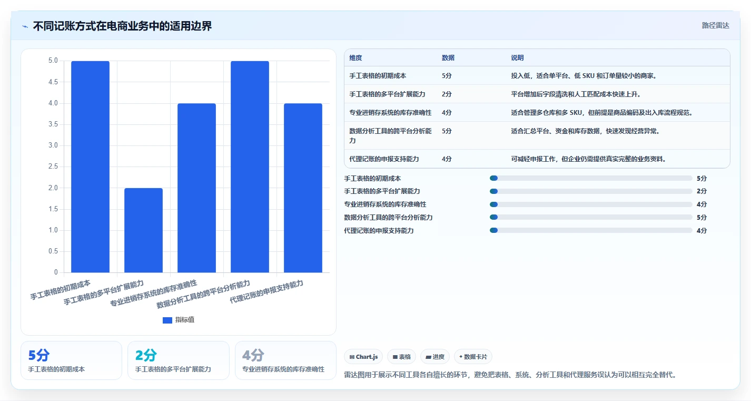Screen dimensions: 751x401
Task: Click the progress bar in the 手工表格的初期成本 row
Action: (x=591, y=178)
